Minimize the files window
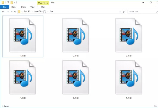This screenshot has height=108, width=158. (144, 3)
